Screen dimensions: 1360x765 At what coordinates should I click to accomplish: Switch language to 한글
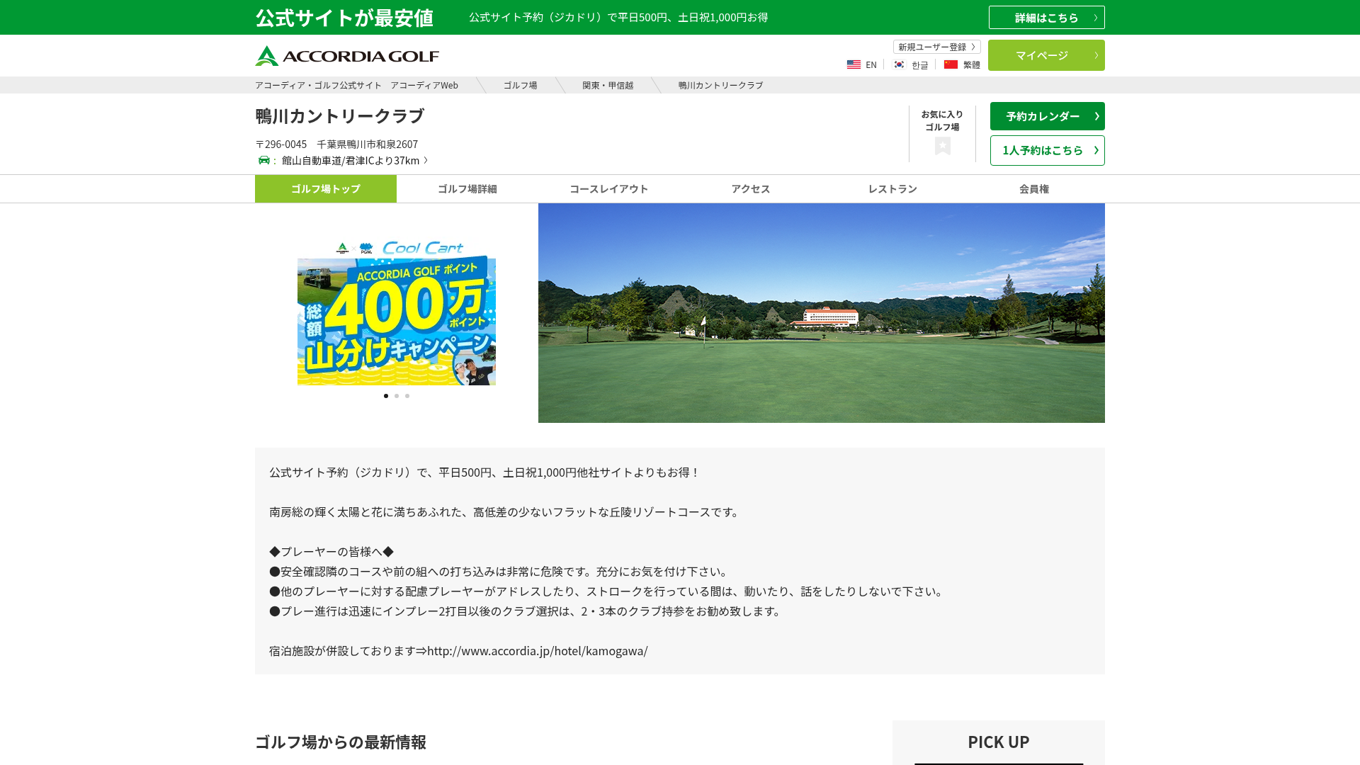[x=919, y=64]
